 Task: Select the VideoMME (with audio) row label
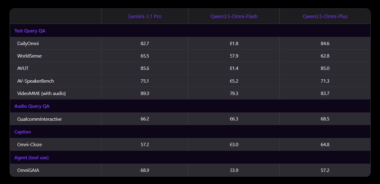point(42,93)
